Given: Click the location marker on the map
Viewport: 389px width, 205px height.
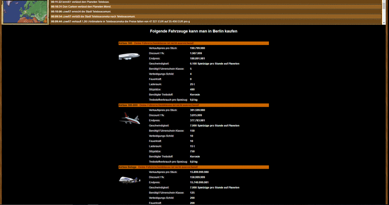Looking at the screenshot, I should click(25, 12).
